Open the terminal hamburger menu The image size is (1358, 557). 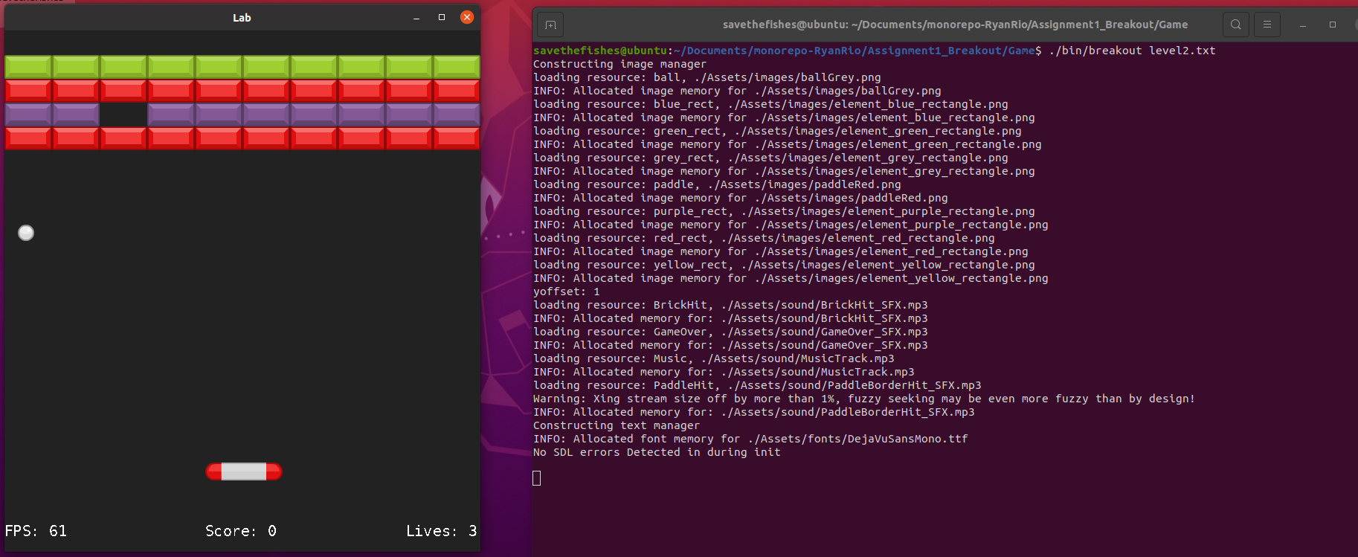pyautogui.click(x=1267, y=25)
